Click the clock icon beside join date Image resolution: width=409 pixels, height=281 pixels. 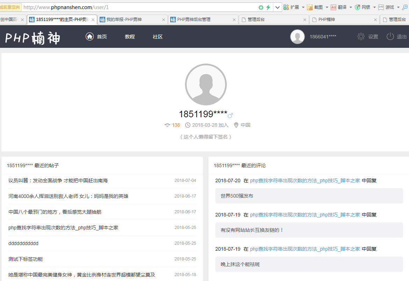(x=187, y=125)
